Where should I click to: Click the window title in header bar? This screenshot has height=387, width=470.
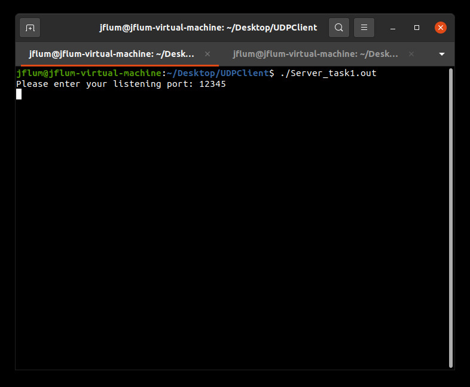(208, 28)
